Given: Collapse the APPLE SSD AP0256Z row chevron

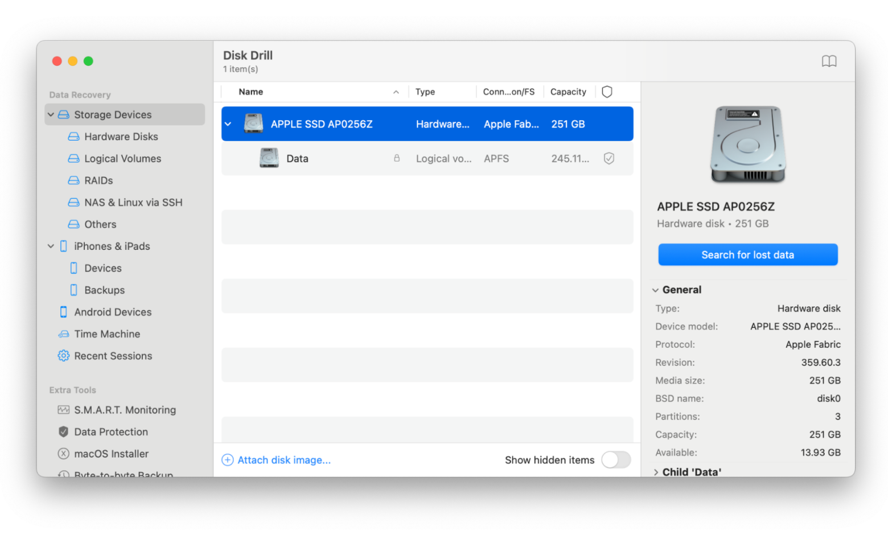Looking at the screenshot, I should click(x=228, y=124).
